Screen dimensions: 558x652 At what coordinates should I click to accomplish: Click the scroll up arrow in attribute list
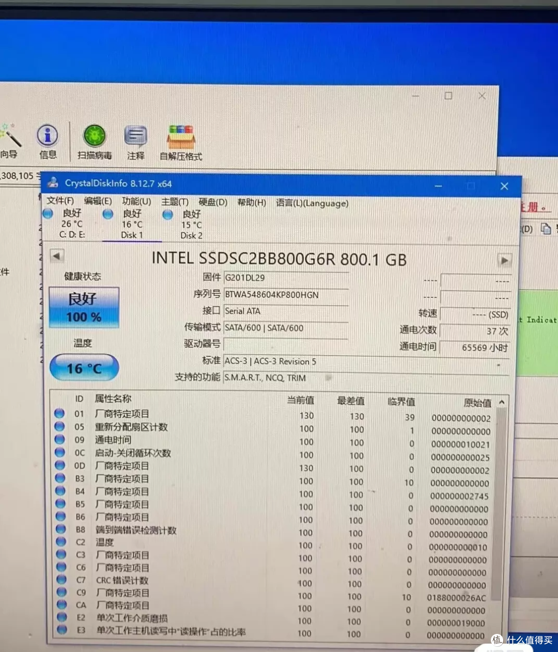(x=501, y=402)
